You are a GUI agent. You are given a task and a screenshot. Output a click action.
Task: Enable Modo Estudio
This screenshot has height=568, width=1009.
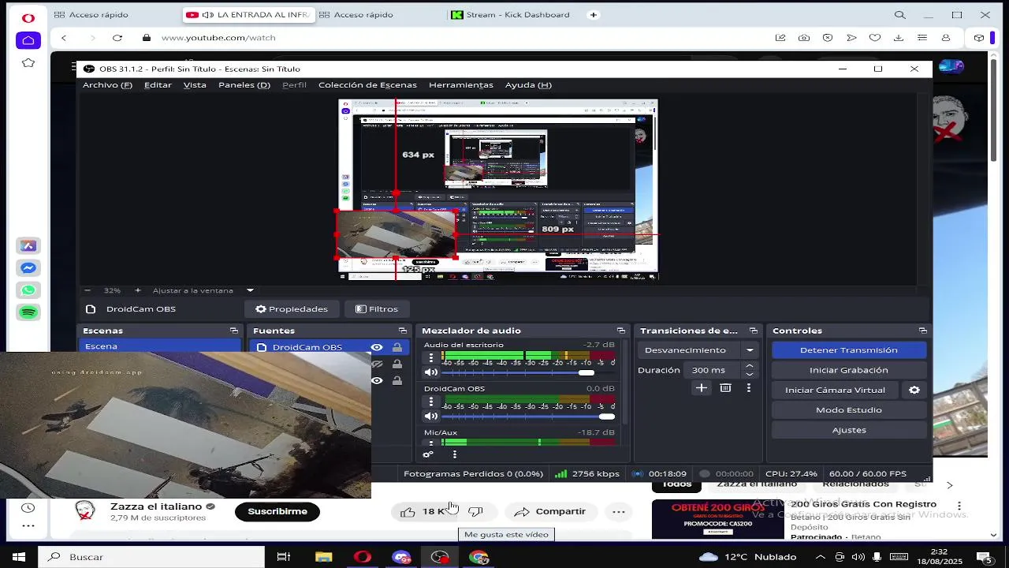(849, 410)
